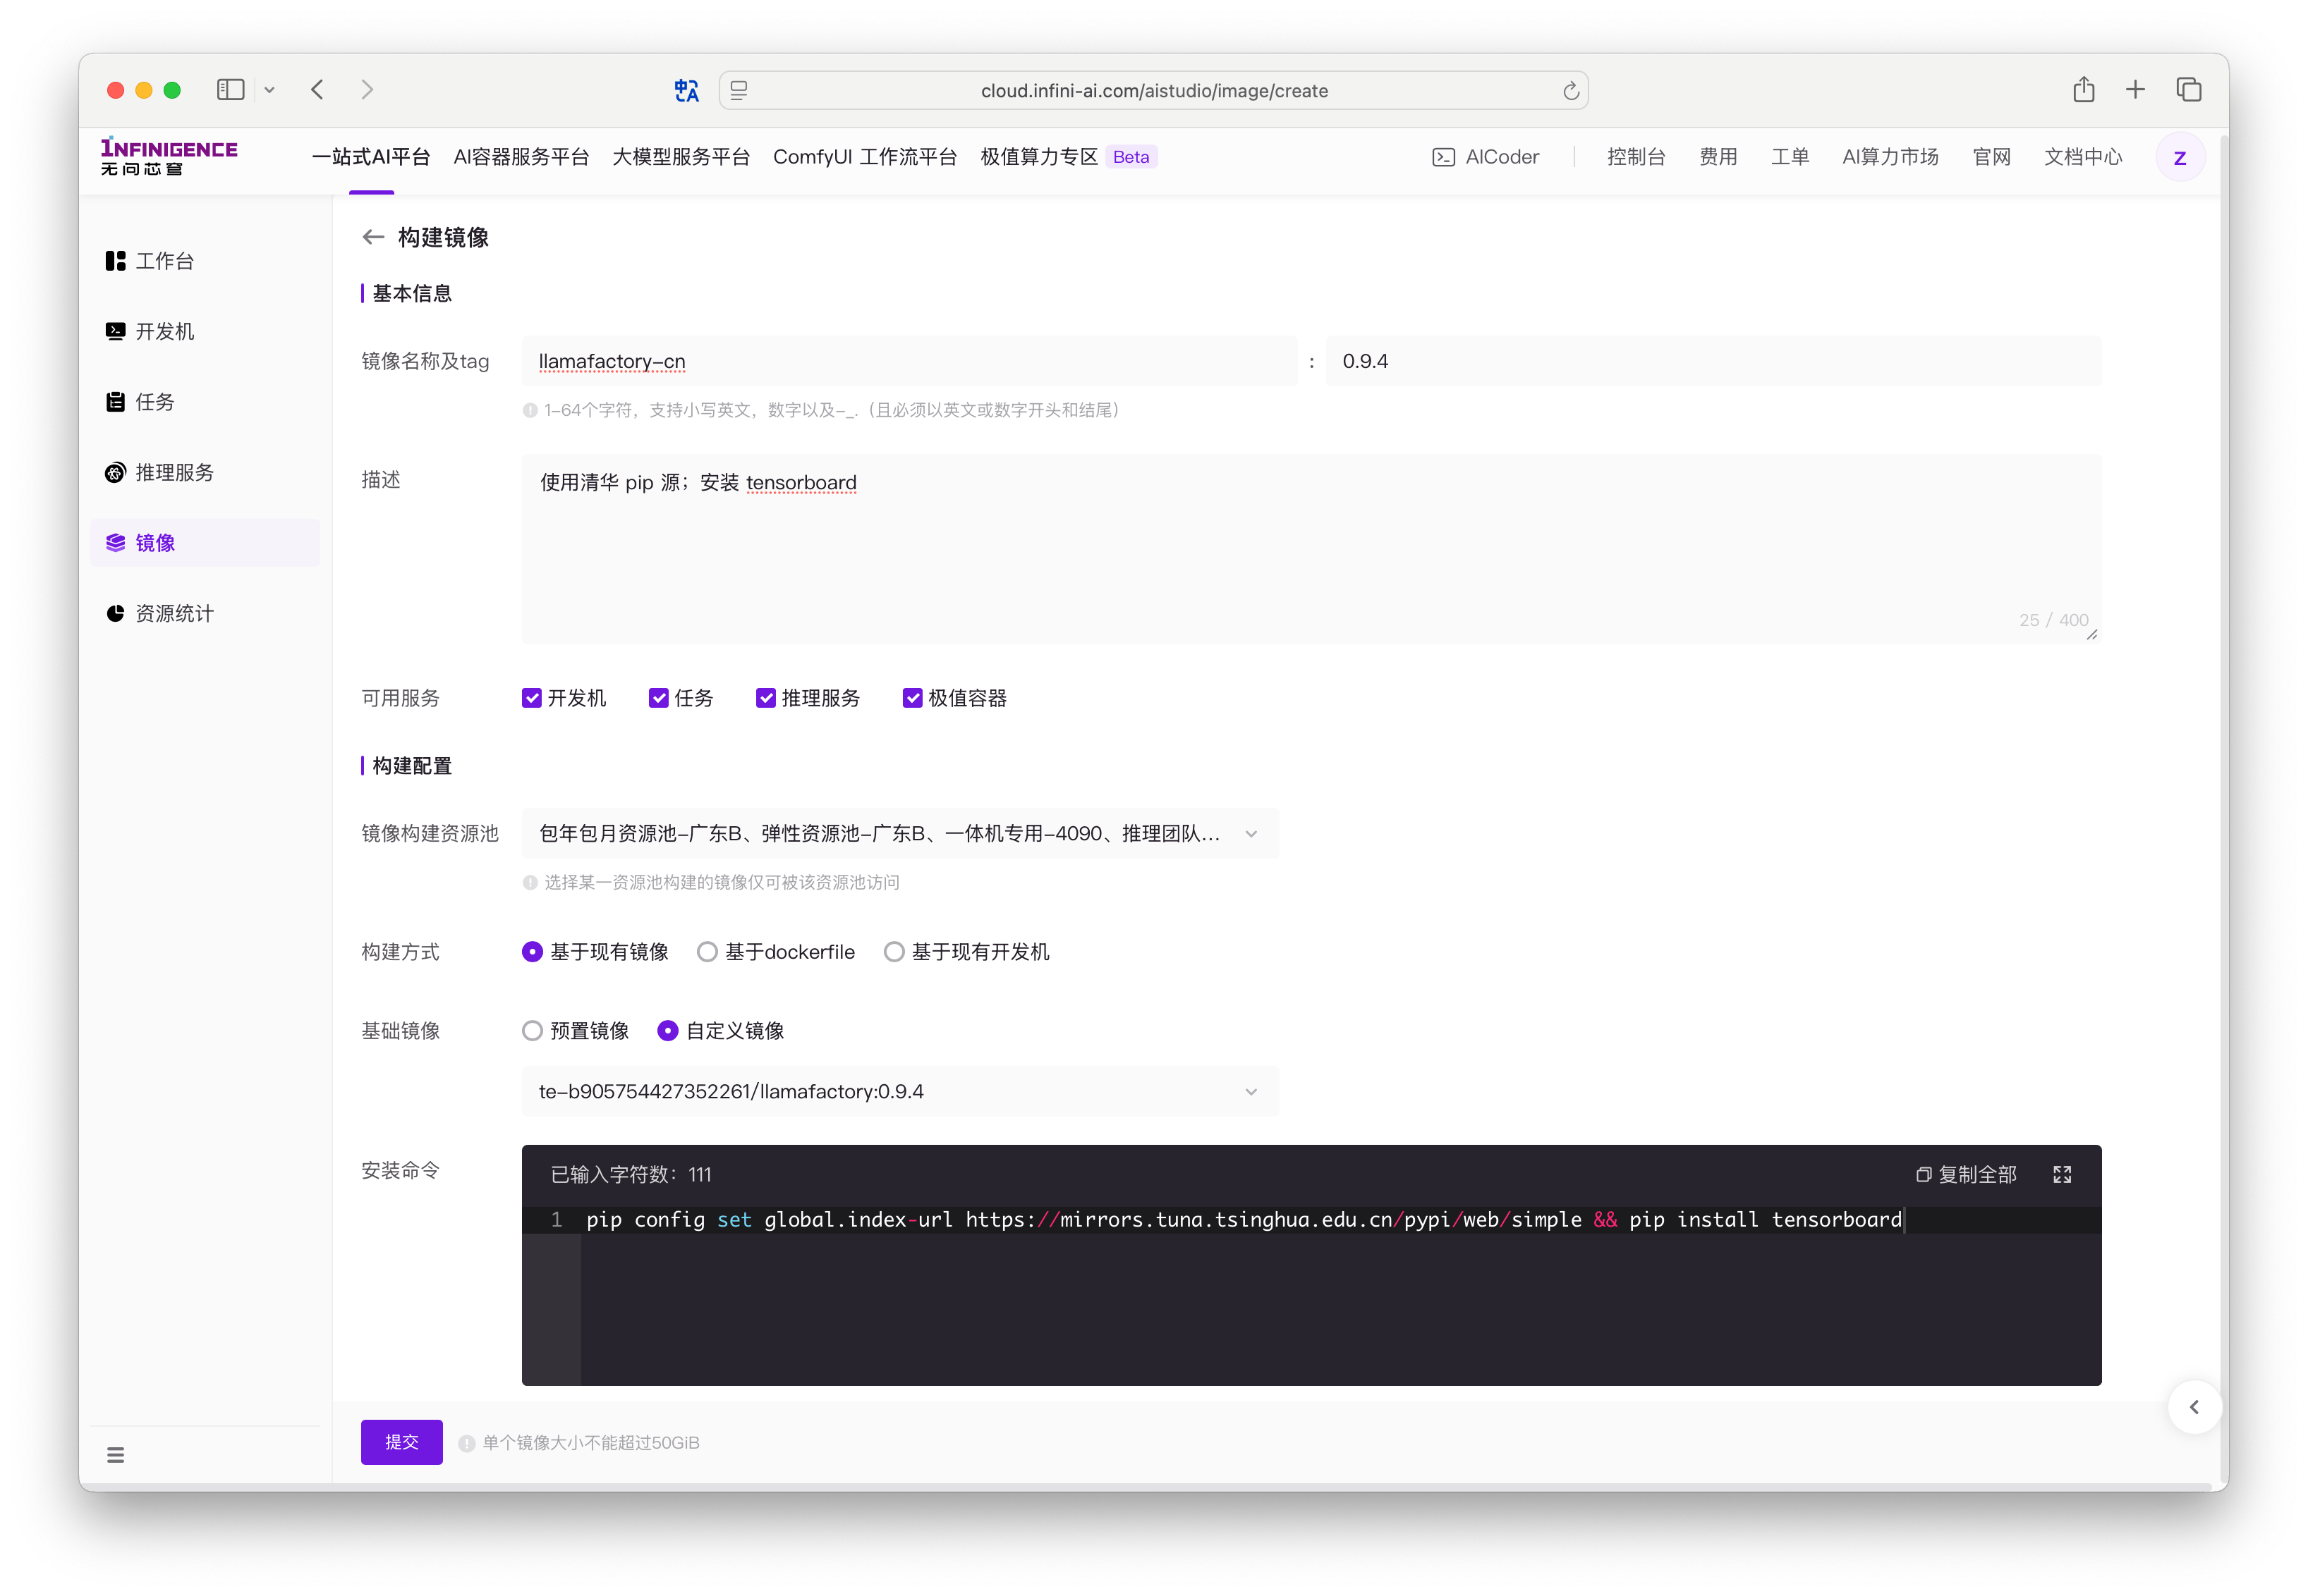Click the Infinigence logo
Image resolution: width=2308 pixels, height=1596 pixels.
coord(169,156)
